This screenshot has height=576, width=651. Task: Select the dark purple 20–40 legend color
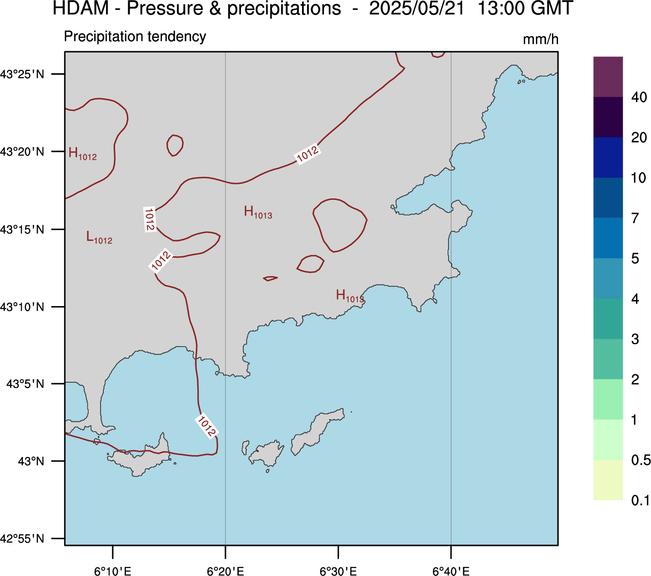(x=608, y=117)
